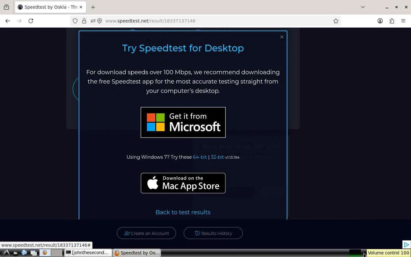Click the Firefox forward navigation arrow
The height and width of the screenshot is (257, 411).
pyautogui.click(x=19, y=21)
